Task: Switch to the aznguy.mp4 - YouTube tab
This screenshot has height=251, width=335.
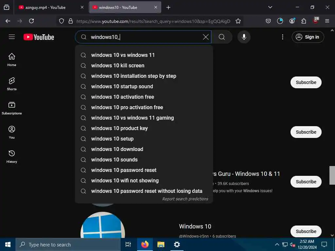Action: 51,7
